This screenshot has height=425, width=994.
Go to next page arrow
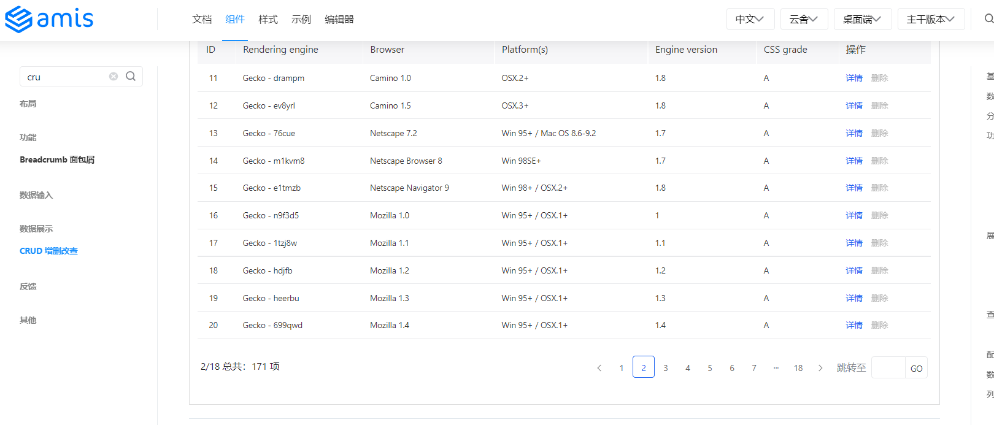pyautogui.click(x=820, y=368)
